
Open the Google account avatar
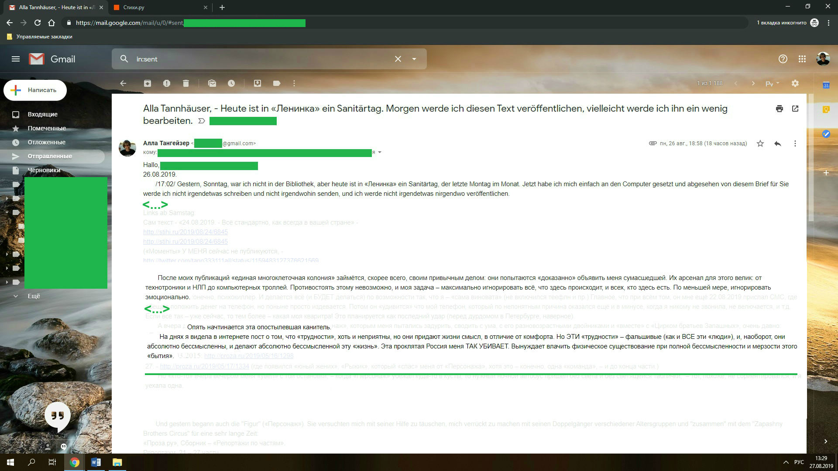(823, 59)
